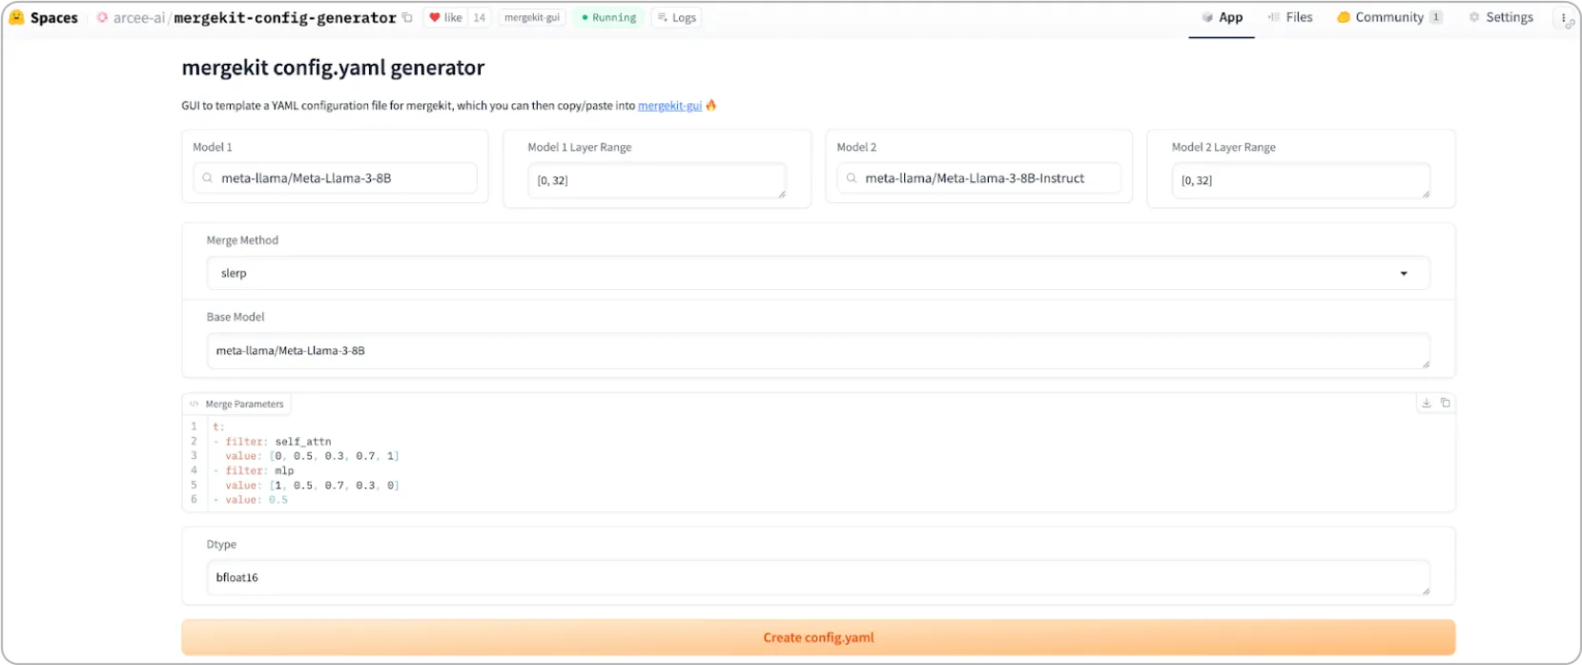This screenshot has height=665, width=1582.
Task: Click the arcee-ai owner name
Action: click(x=139, y=18)
